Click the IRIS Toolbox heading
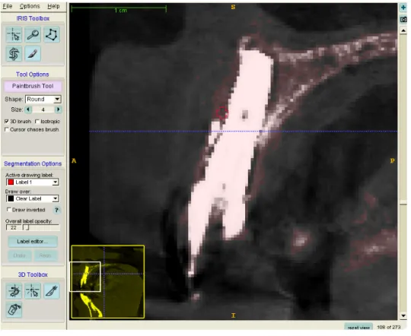Screen dimensions: 411x336 (33, 18)
